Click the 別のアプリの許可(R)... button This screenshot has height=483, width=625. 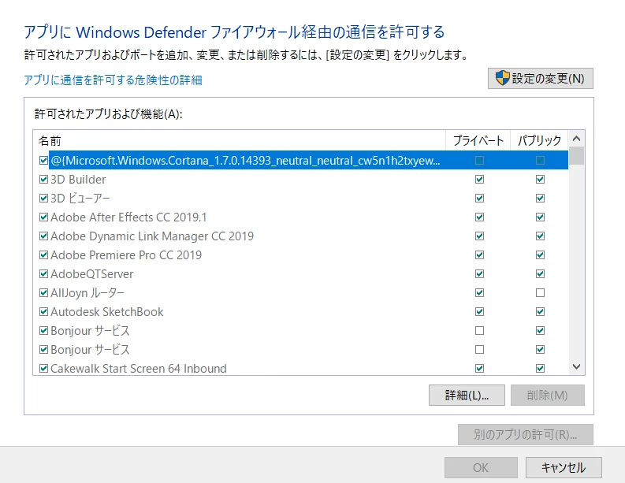pos(526,434)
